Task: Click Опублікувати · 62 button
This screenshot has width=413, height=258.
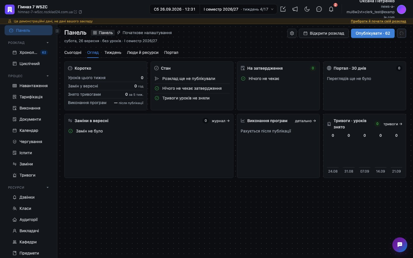Action: click(373, 33)
